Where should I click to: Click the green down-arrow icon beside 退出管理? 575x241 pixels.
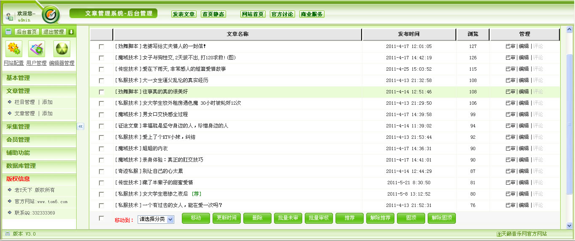coord(71,32)
